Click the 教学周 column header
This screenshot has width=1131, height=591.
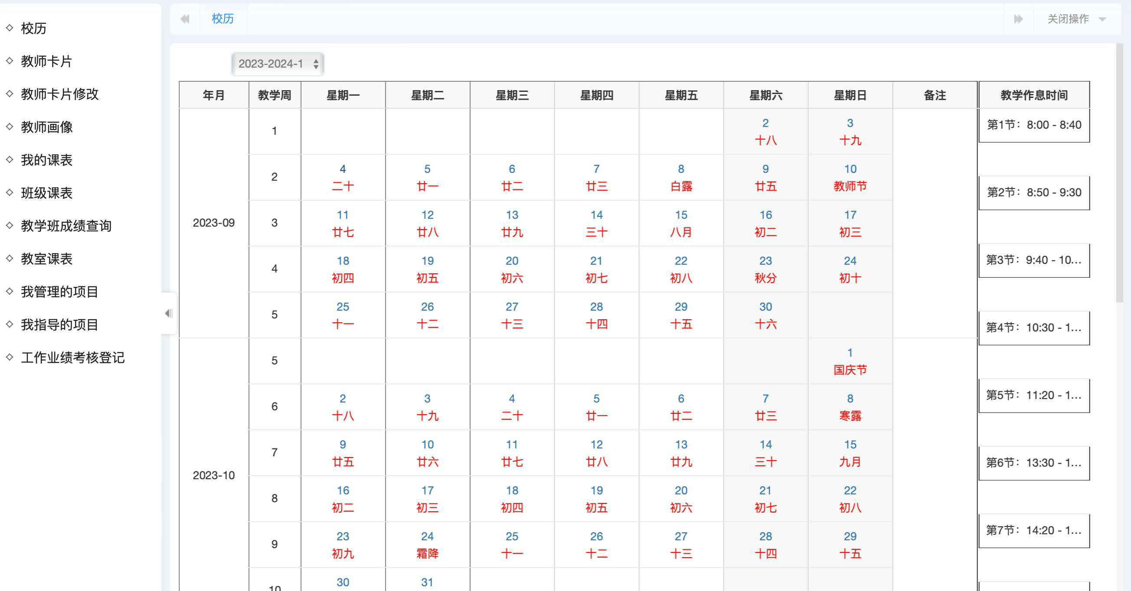pos(275,95)
